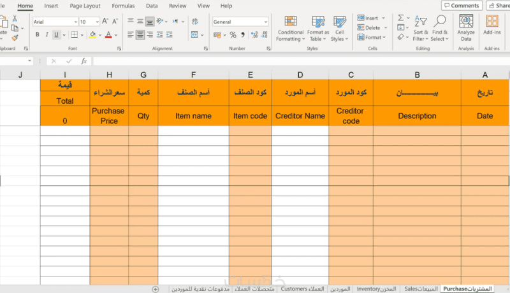Add a new sheet with plus icon
Image resolution: width=510 pixels, height=293 pixels.
coord(156,289)
